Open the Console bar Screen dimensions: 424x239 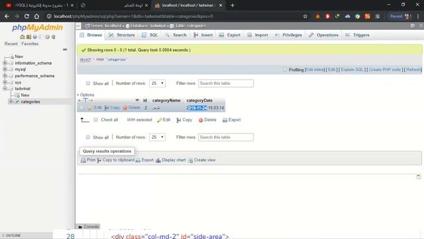(x=88, y=226)
